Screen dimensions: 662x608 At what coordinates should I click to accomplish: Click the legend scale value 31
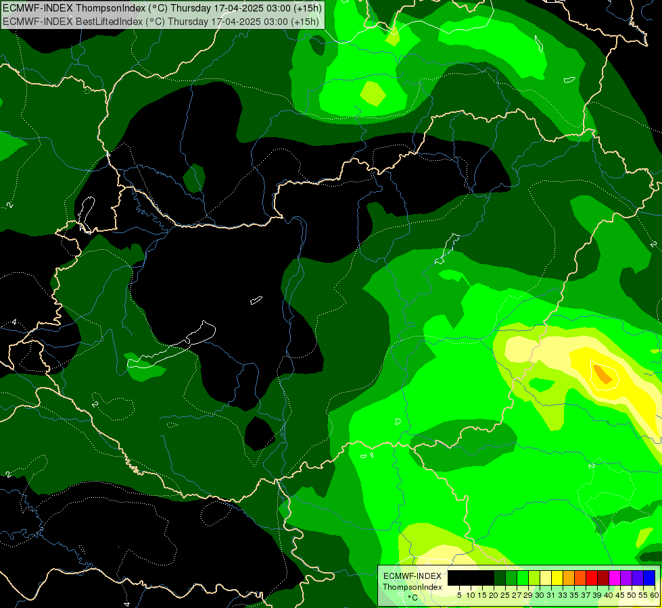tap(551, 595)
